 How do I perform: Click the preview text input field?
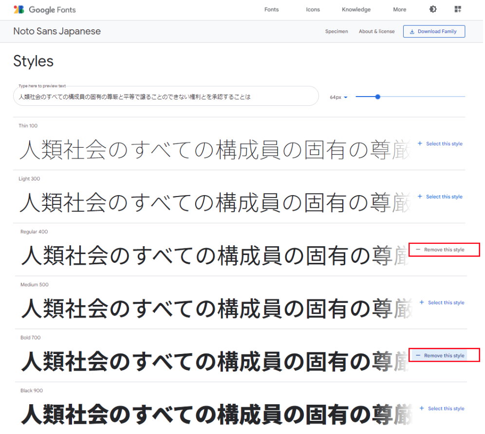(166, 97)
